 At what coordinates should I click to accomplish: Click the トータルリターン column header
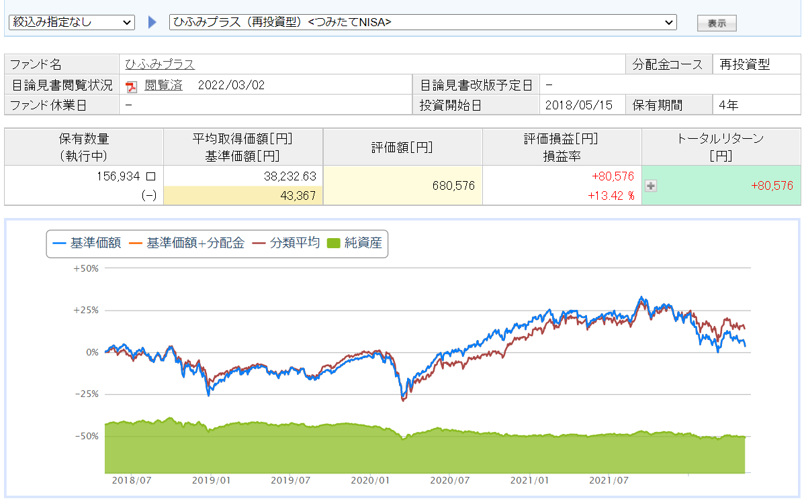(x=720, y=147)
